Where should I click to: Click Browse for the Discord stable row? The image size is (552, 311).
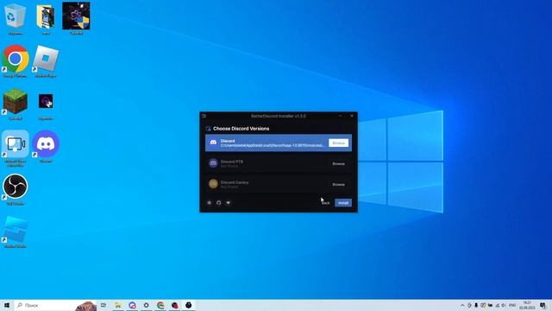coord(338,143)
